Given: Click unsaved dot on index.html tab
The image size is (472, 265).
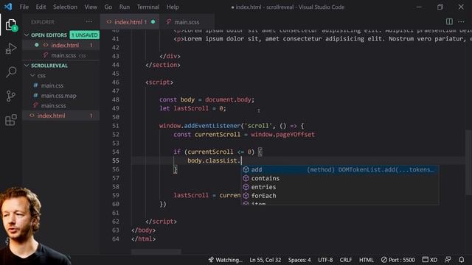Looking at the screenshot, I should click(x=153, y=21).
